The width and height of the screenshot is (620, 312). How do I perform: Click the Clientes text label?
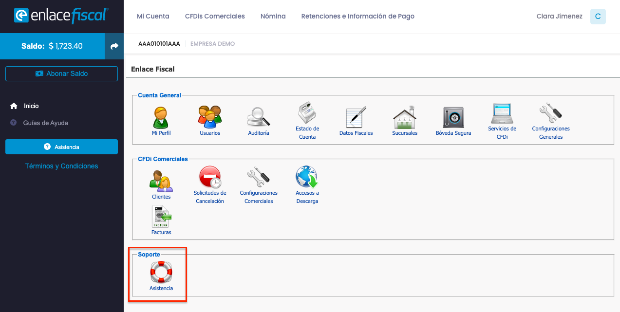point(161,197)
